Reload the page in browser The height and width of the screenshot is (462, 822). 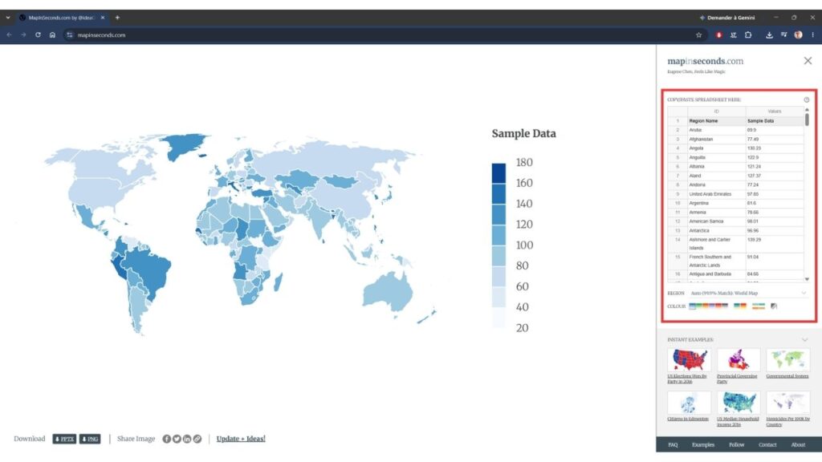(x=38, y=35)
